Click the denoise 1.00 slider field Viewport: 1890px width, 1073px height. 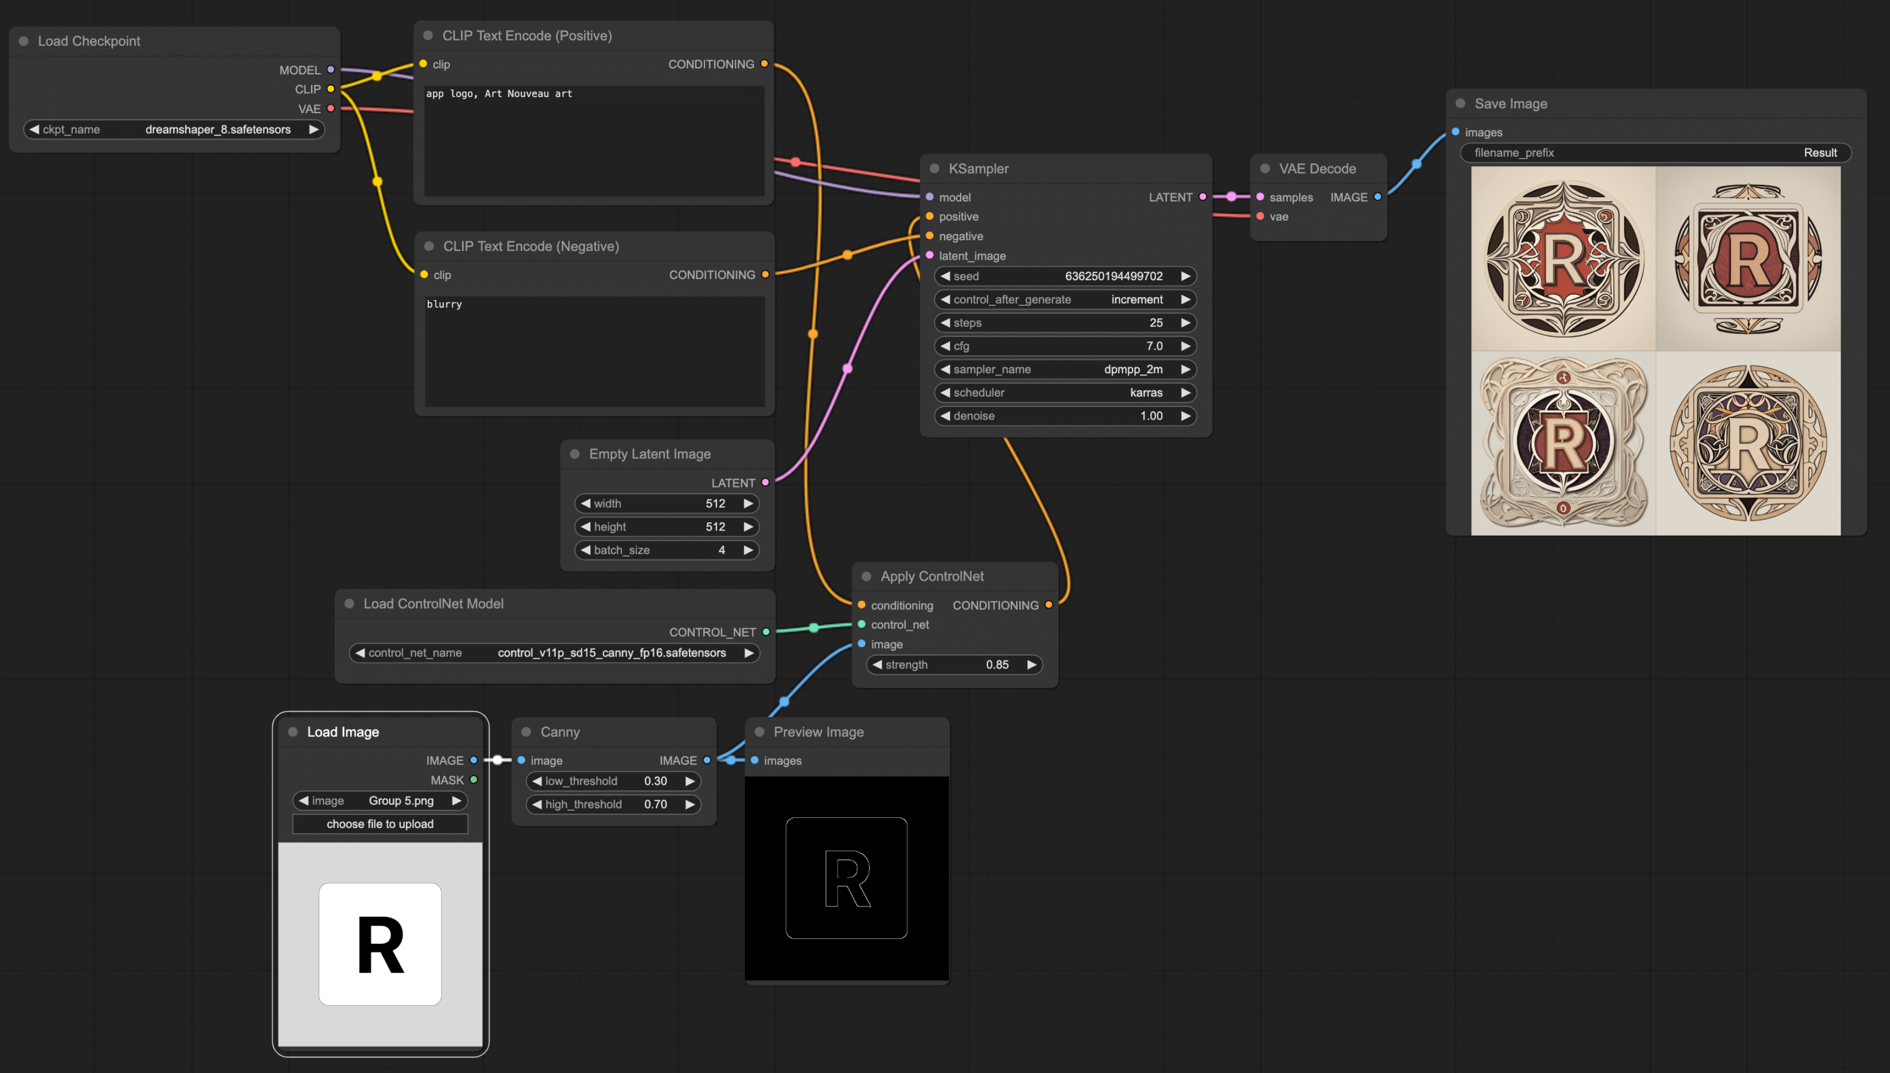tap(1065, 416)
